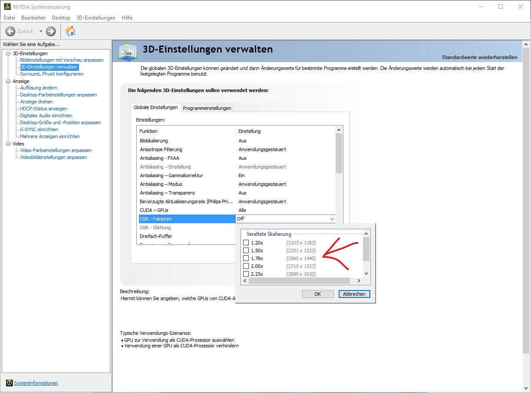This screenshot has width=531, height=393.
Task: Open the back history dropdown arrow
Action: [41, 31]
